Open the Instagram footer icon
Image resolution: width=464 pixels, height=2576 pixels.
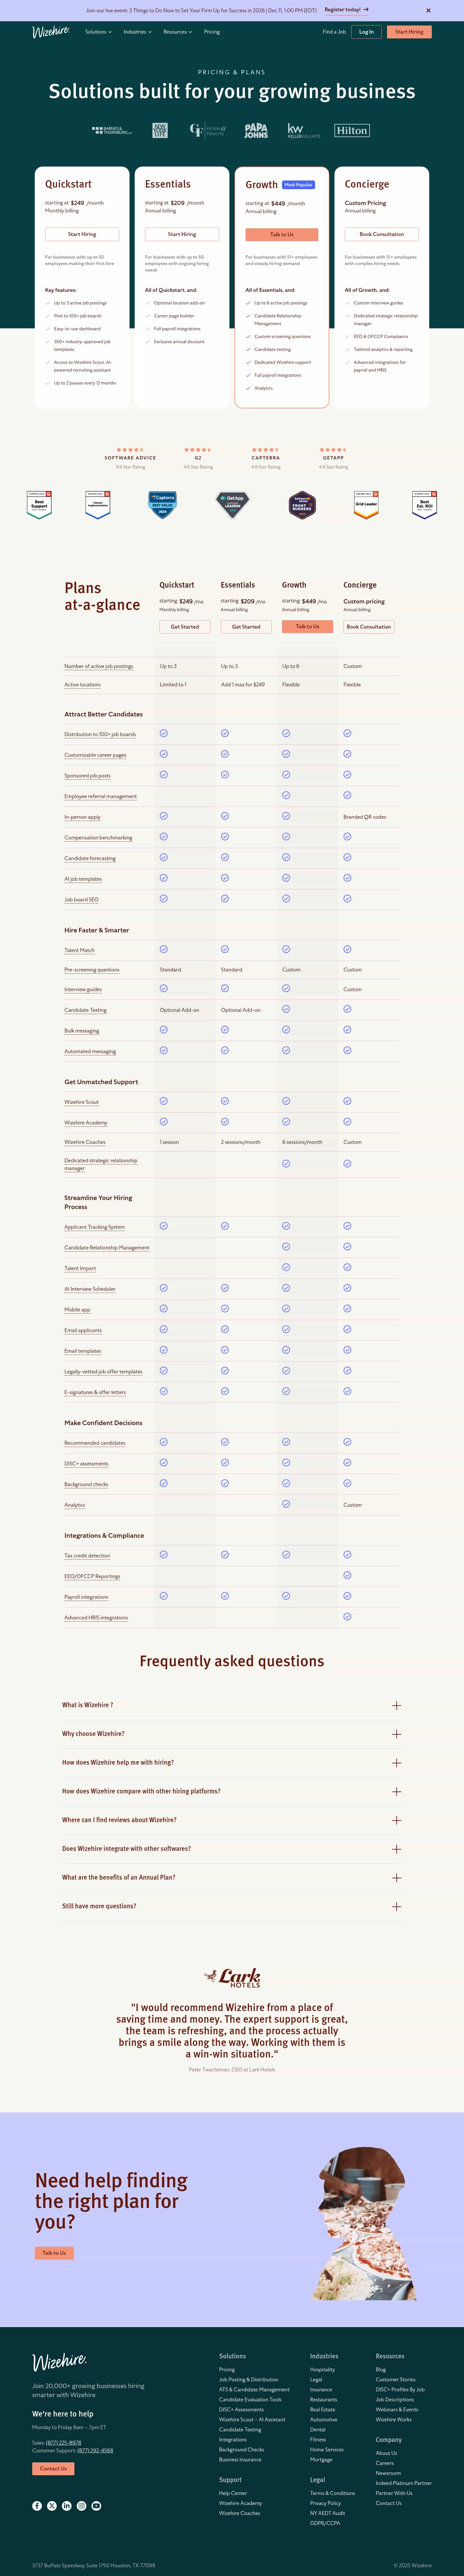[82, 2505]
